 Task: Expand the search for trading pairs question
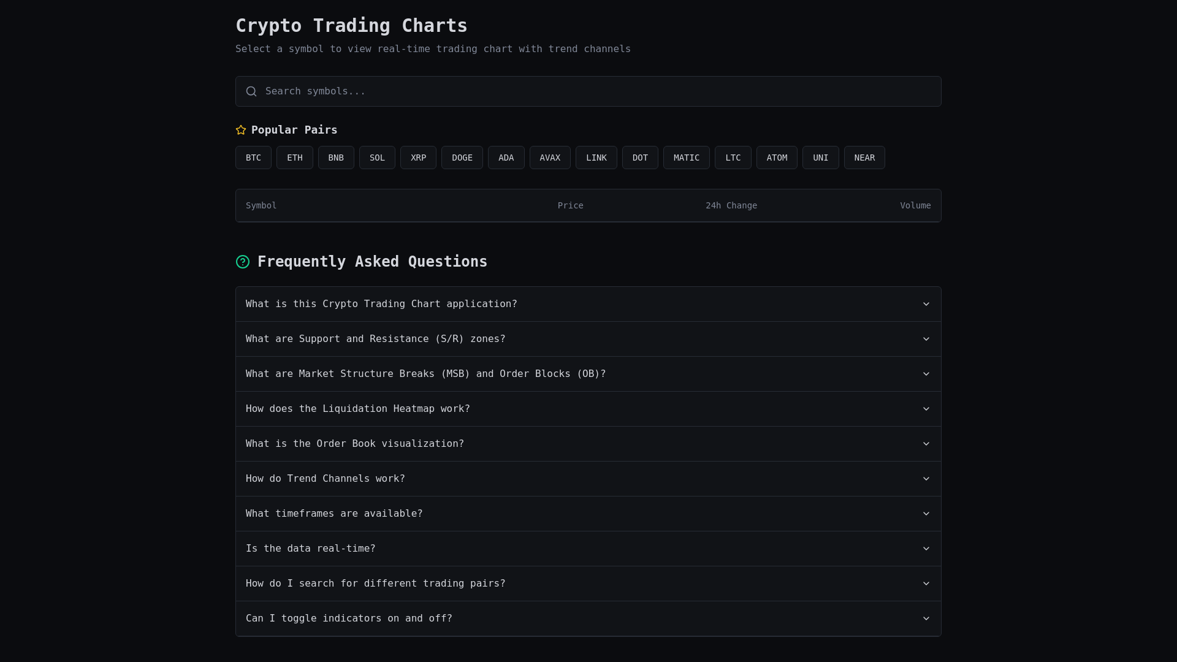click(588, 584)
